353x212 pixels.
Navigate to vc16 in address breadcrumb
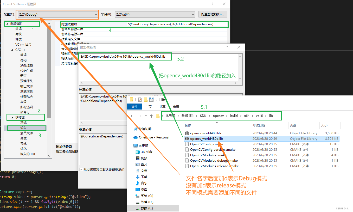(259, 116)
